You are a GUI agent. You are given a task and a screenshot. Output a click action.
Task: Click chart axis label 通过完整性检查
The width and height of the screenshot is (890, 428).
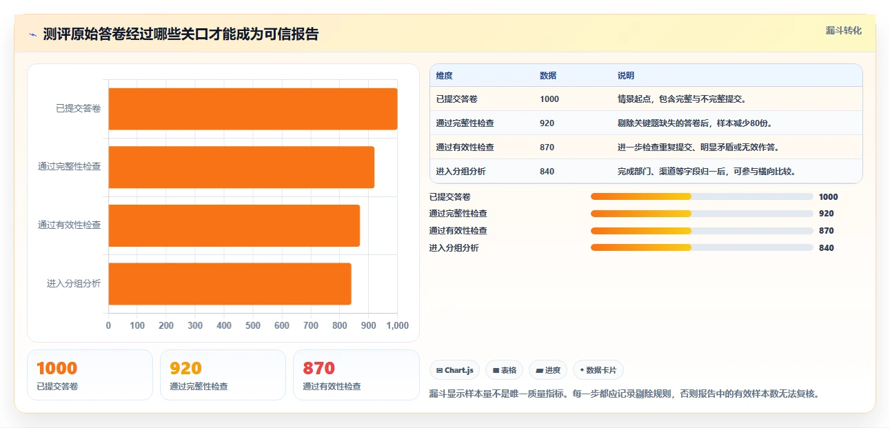70,167
